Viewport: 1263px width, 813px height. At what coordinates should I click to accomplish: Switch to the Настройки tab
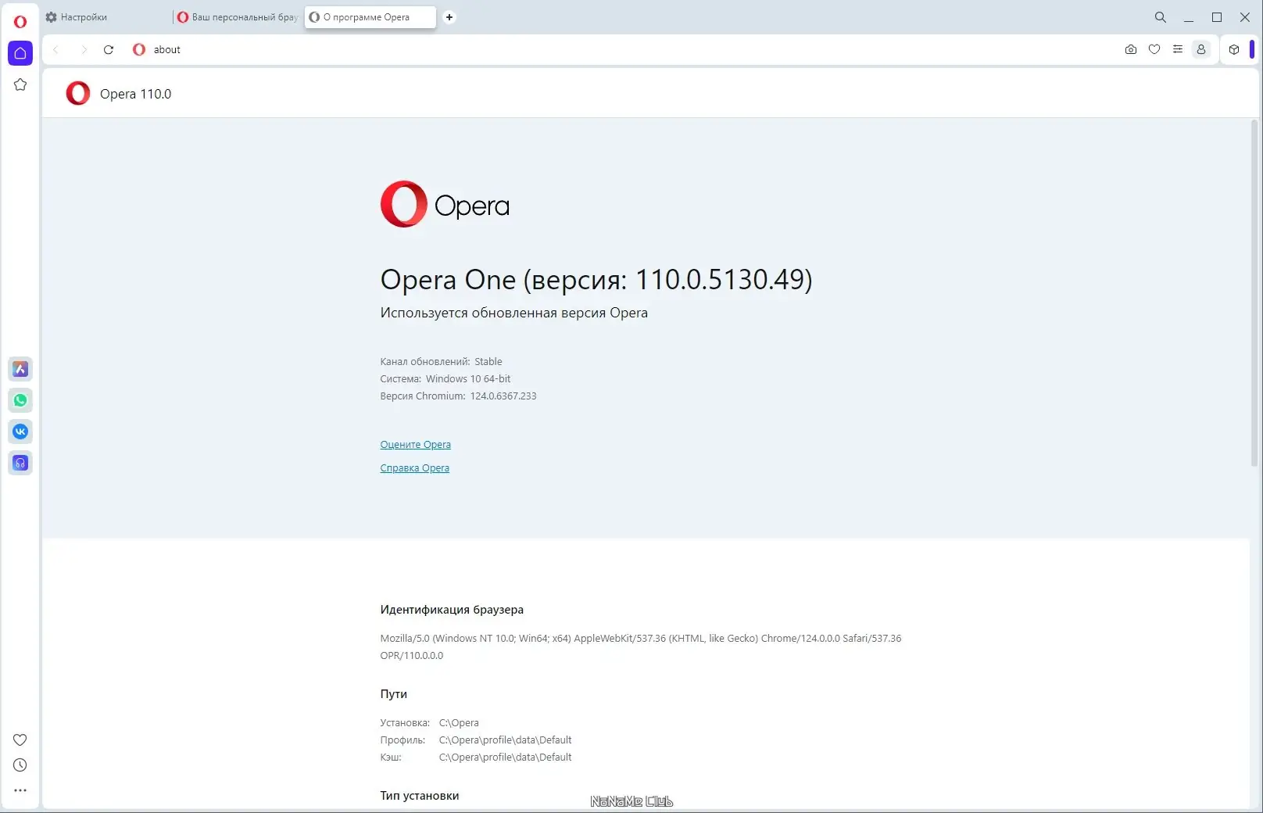coord(107,17)
